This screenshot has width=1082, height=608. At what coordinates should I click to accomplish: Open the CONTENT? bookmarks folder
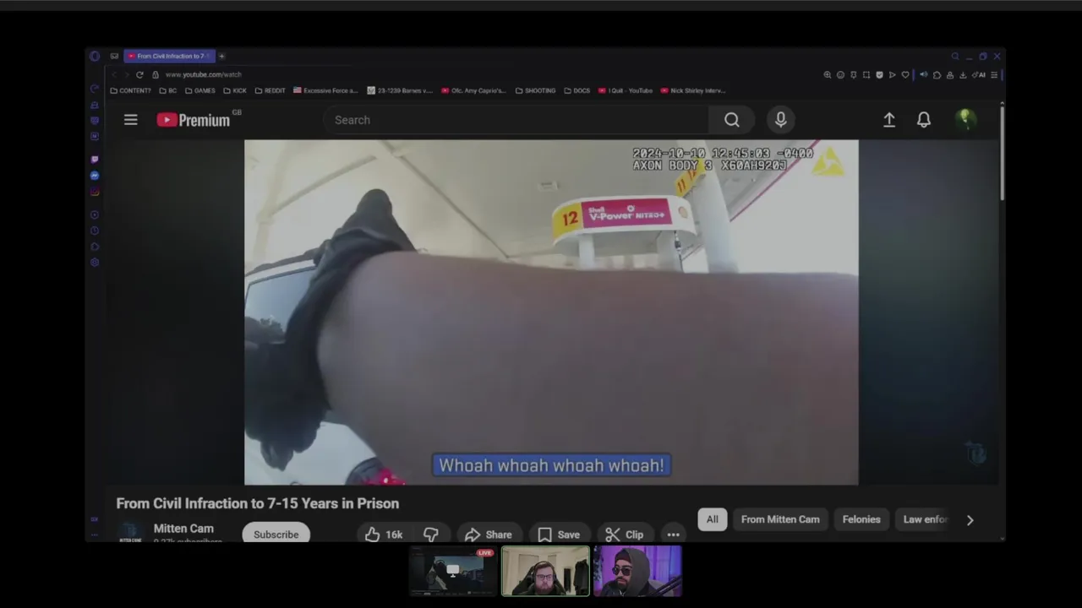coord(131,90)
